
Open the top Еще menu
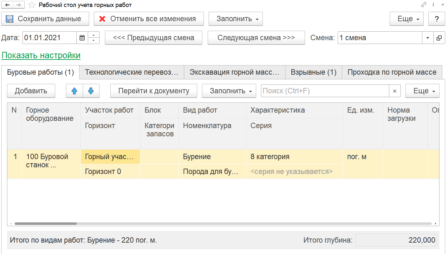(407, 19)
